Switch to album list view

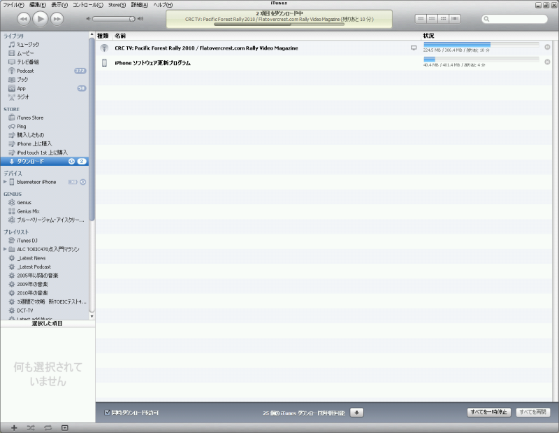(x=432, y=19)
